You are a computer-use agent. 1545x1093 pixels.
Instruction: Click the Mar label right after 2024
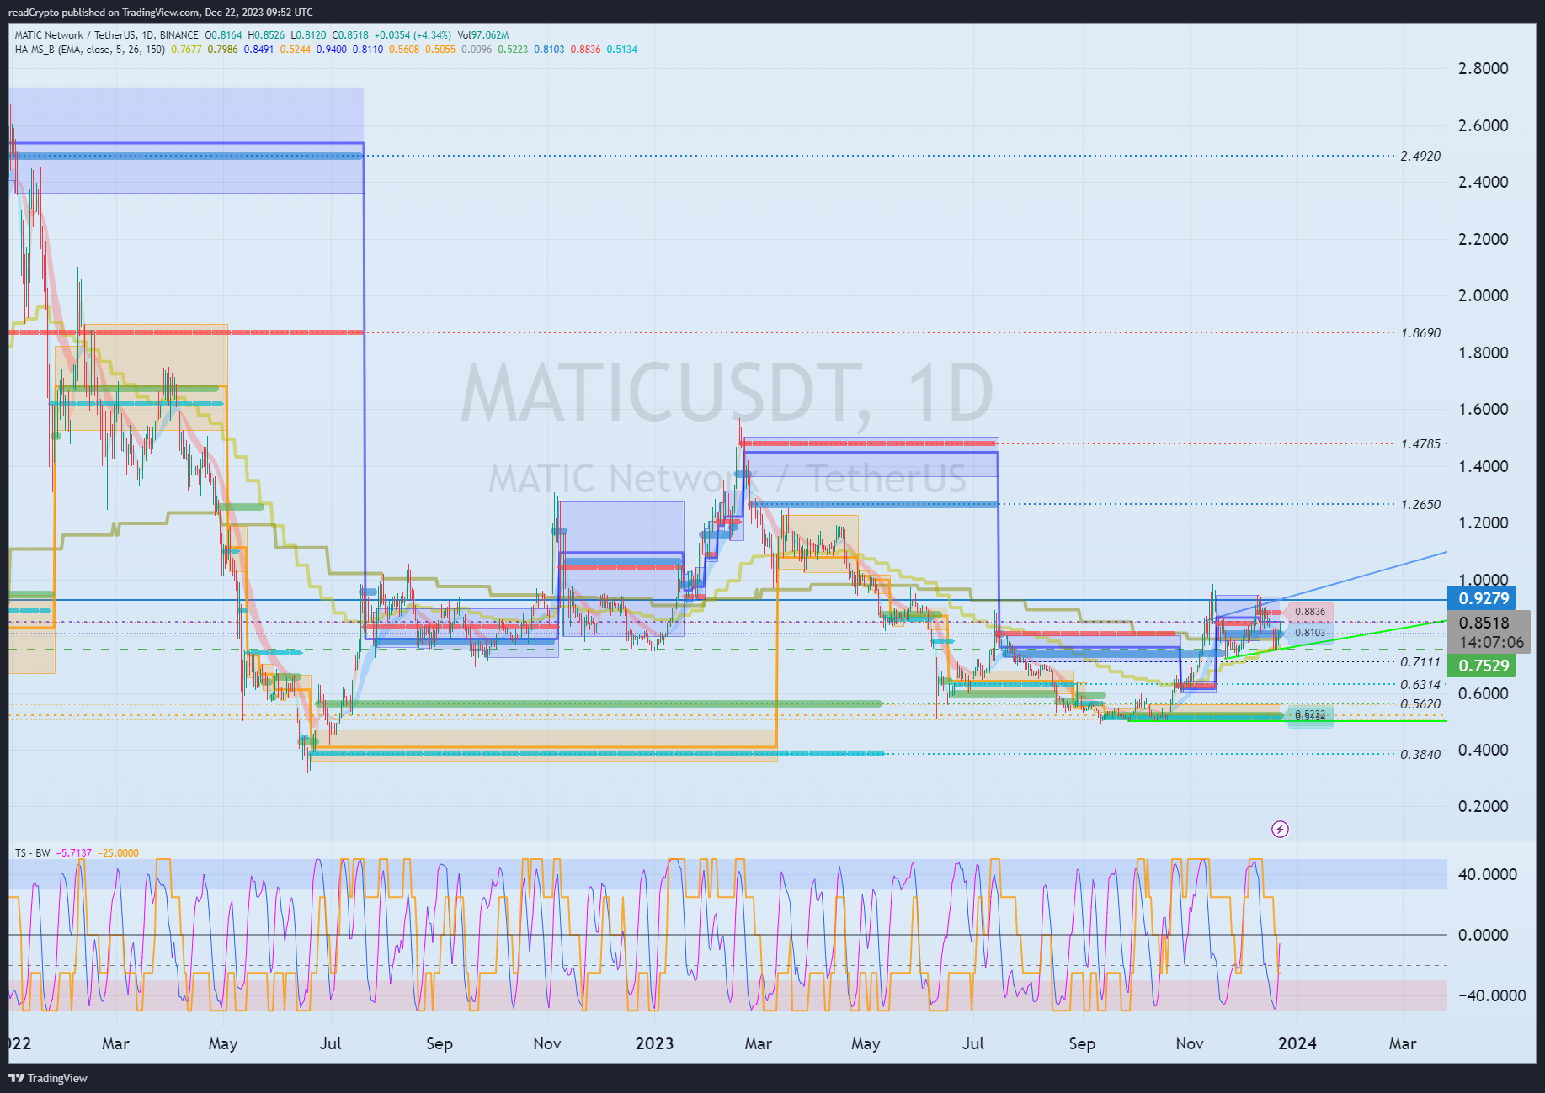point(1403,1043)
